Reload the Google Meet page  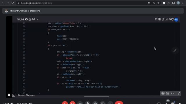point(12,3)
